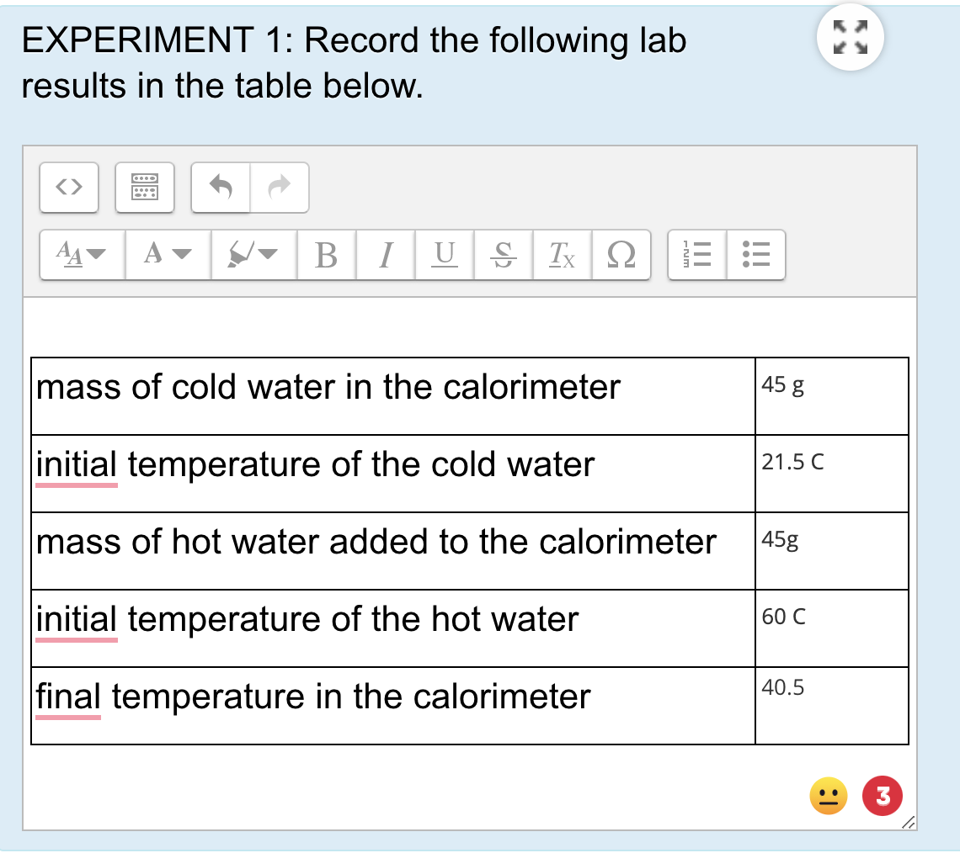Insert a bulleted list
This screenshot has height=853, width=960.
click(x=756, y=254)
